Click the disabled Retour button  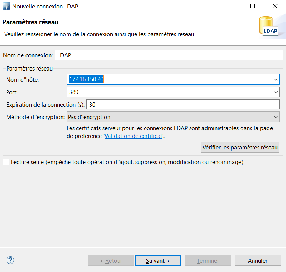tap(111, 260)
